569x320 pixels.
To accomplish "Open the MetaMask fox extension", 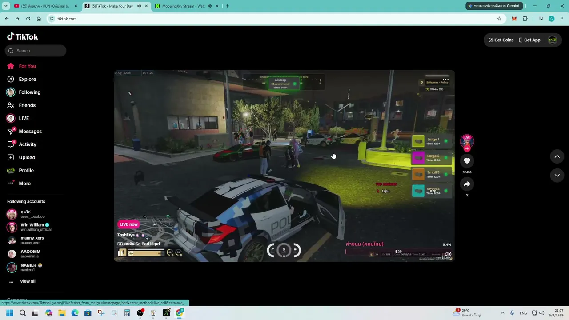I will pyautogui.click(x=514, y=19).
